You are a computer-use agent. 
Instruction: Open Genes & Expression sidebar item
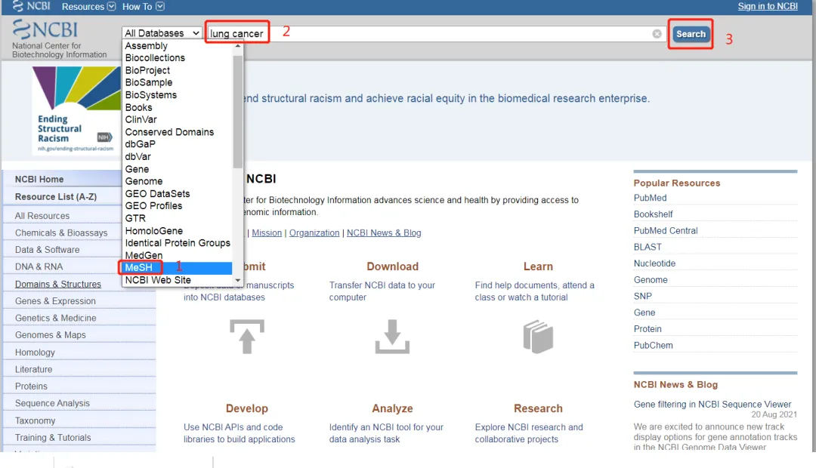point(55,300)
